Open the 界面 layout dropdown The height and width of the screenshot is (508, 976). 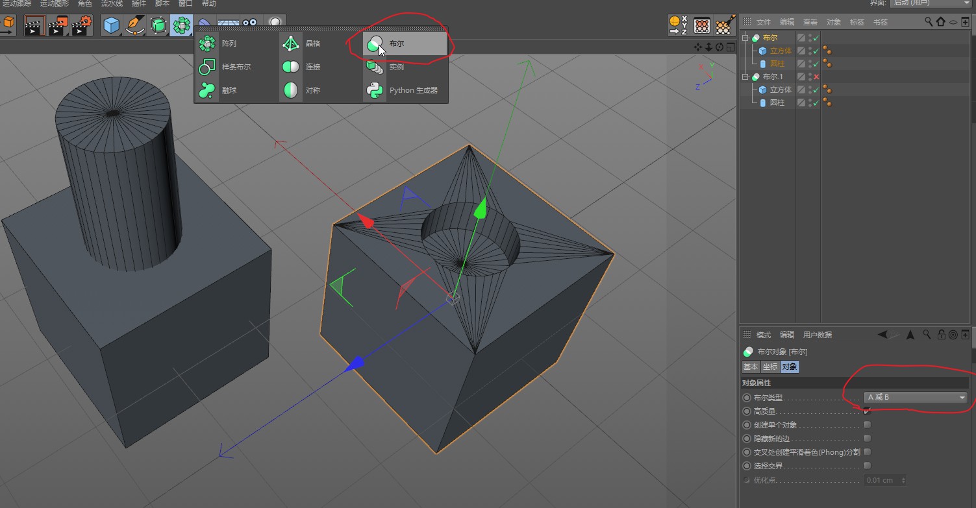(x=931, y=3)
